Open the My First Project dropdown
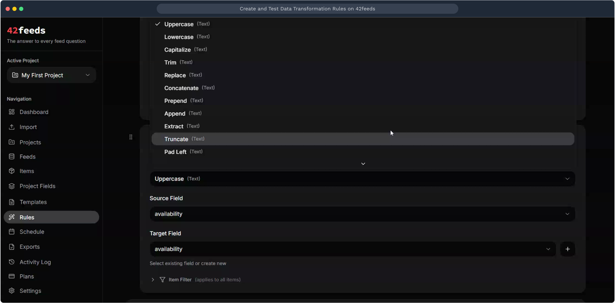The image size is (615, 303). click(51, 75)
